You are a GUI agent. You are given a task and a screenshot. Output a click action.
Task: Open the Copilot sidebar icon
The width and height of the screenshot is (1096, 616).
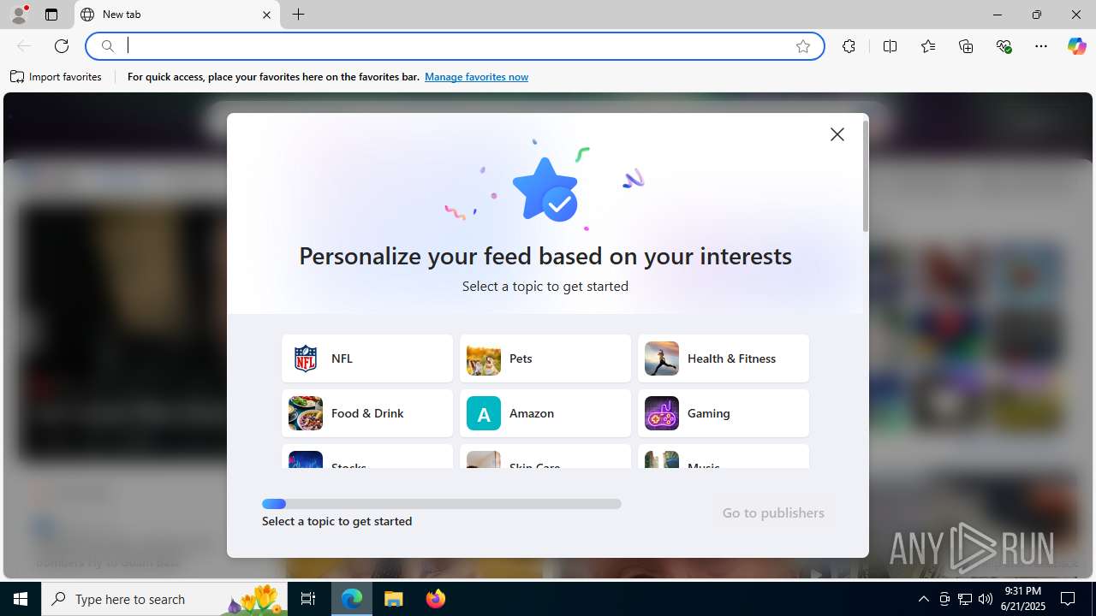click(1076, 46)
